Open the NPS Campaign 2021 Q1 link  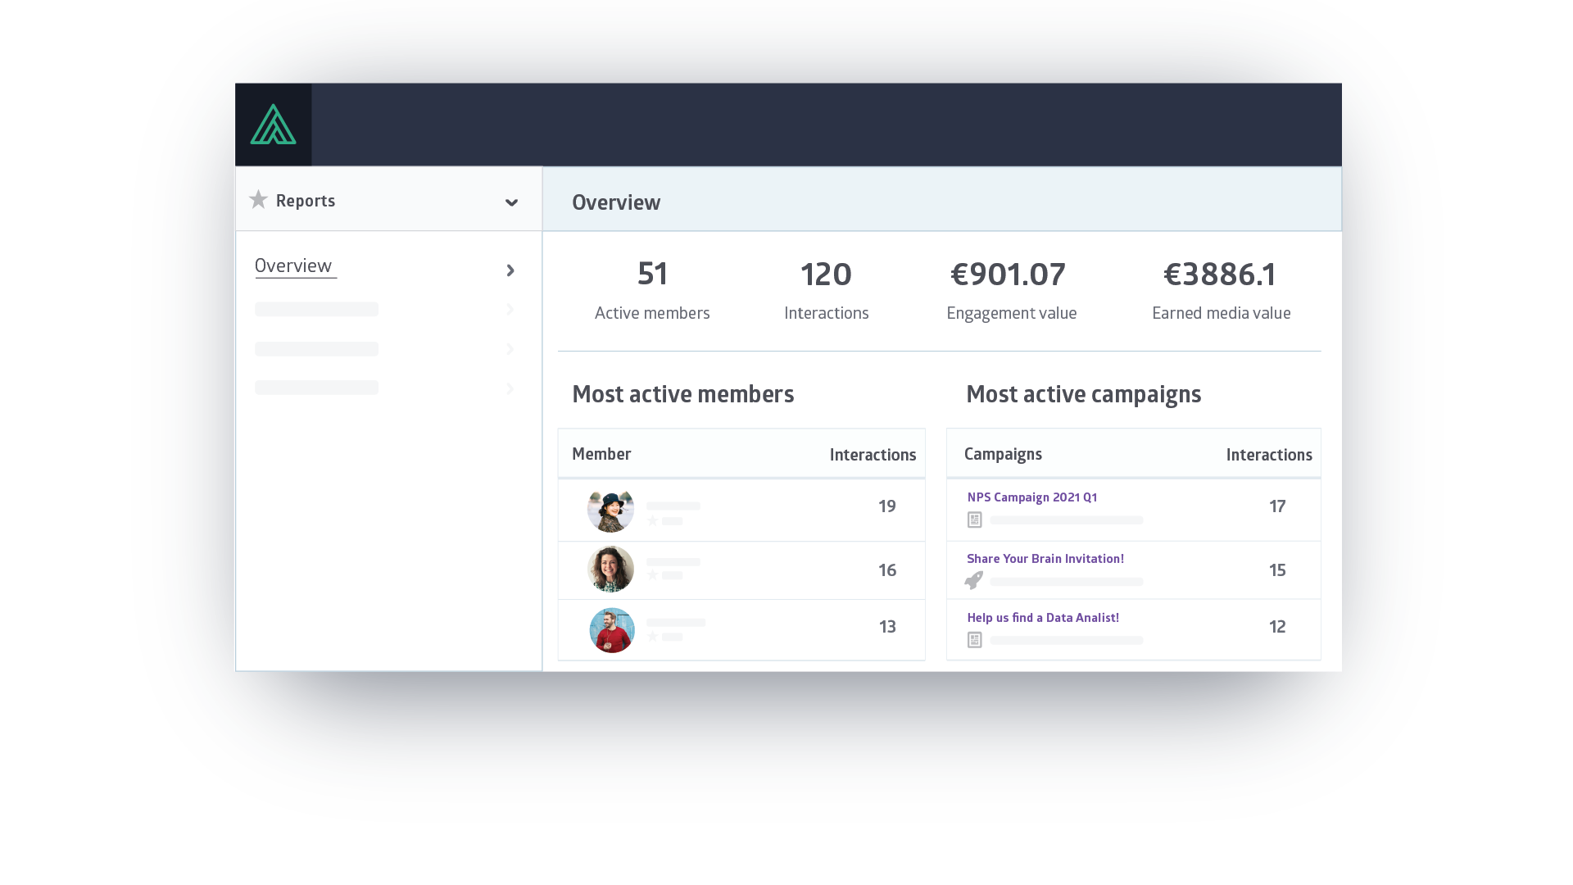[x=1031, y=497]
